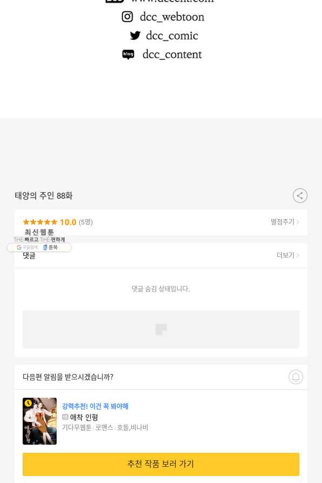
Task: Click the Twitter bird icon
Action: [135, 36]
